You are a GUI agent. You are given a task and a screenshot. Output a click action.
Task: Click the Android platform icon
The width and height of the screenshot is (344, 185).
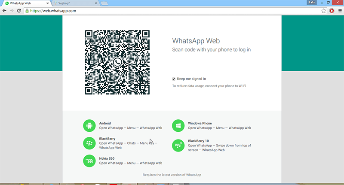(89, 126)
